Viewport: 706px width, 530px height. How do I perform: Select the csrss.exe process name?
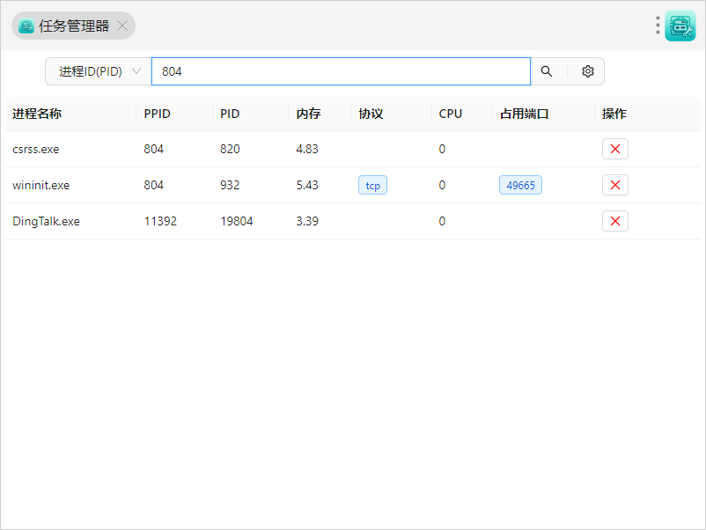35,149
